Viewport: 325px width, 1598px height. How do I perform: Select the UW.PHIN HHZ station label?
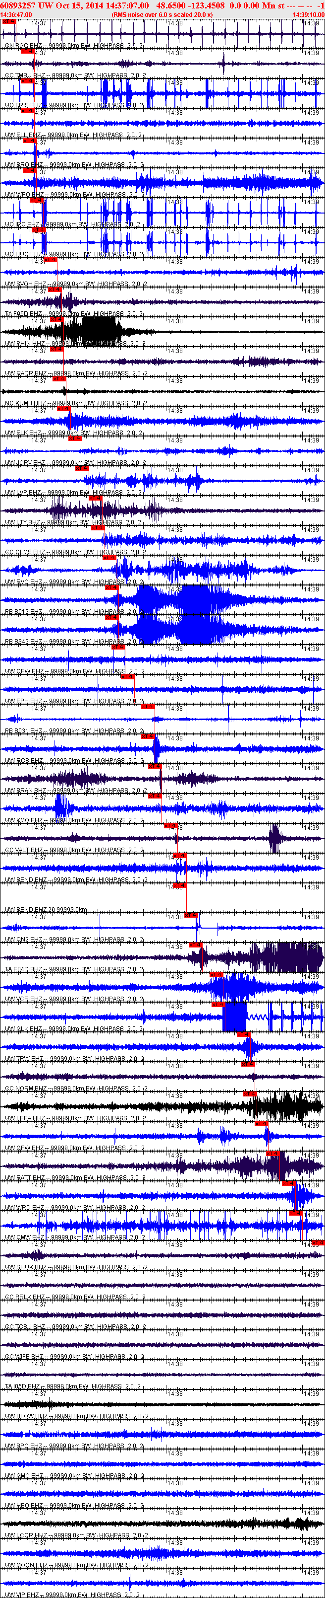click(75, 344)
